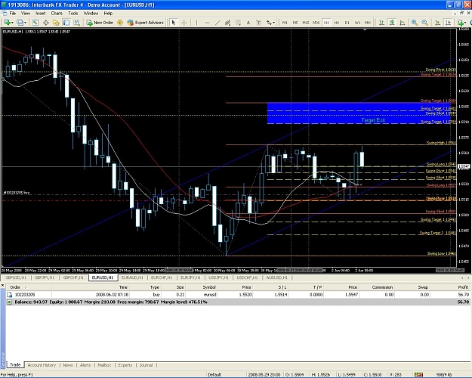Viewport: 472px width, 378px height.
Task: Select the Cursor arrow tool
Action: click(x=174, y=23)
